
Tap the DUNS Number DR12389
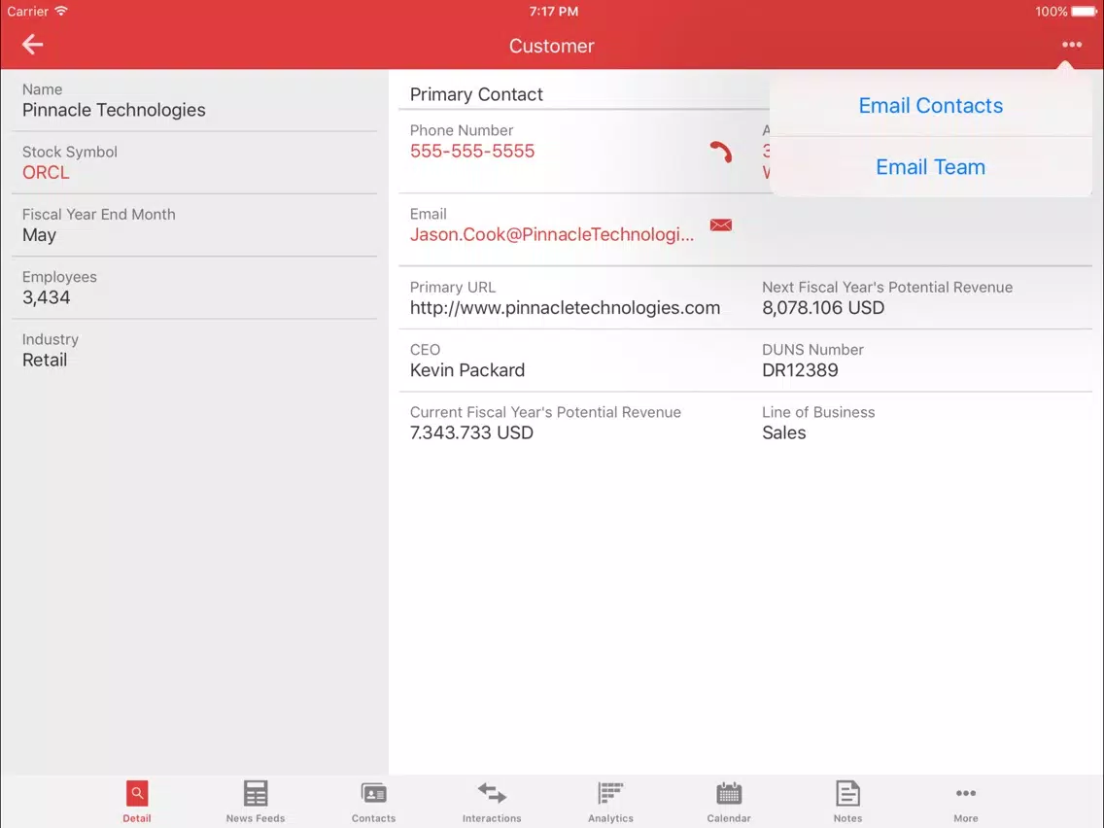click(800, 370)
